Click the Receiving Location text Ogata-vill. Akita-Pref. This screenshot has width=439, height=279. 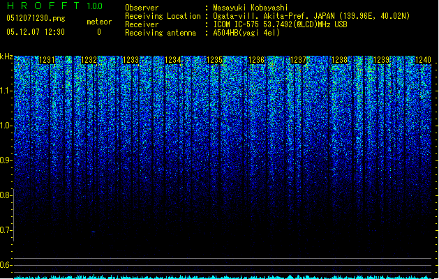click(260, 16)
